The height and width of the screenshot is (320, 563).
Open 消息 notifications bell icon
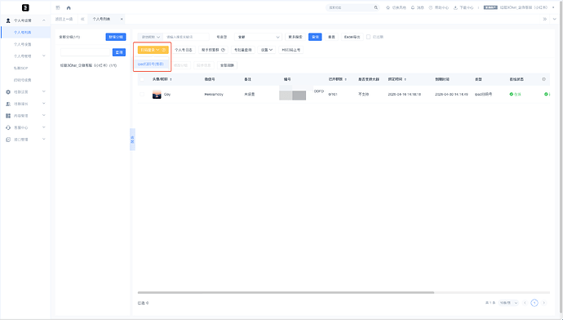coord(413,7)
